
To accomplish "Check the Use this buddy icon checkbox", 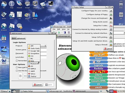I will pyautogui.click(x=17, y=71).
